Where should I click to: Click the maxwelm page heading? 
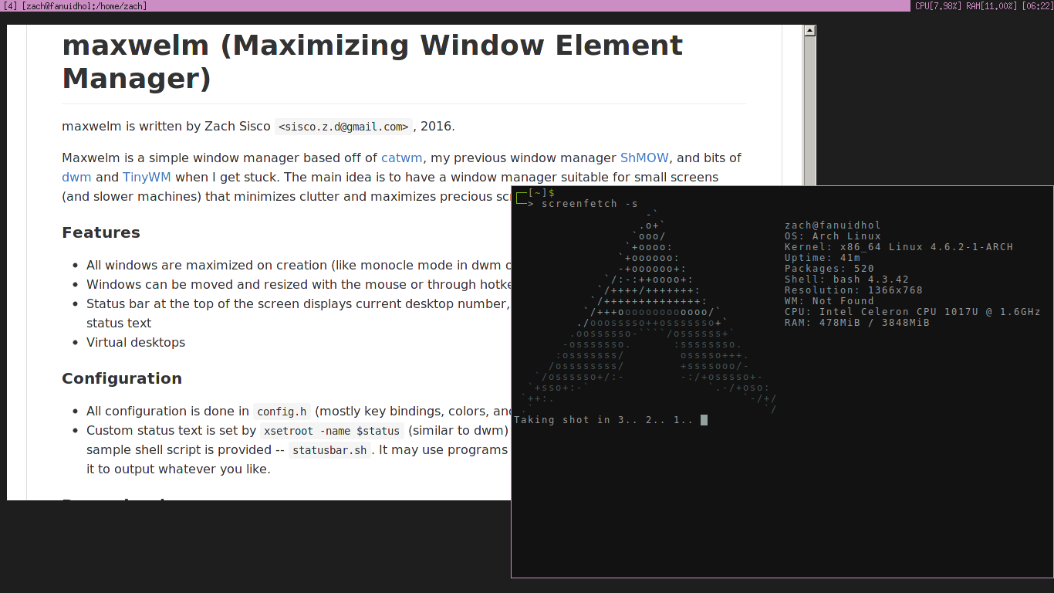click(372, 62)
